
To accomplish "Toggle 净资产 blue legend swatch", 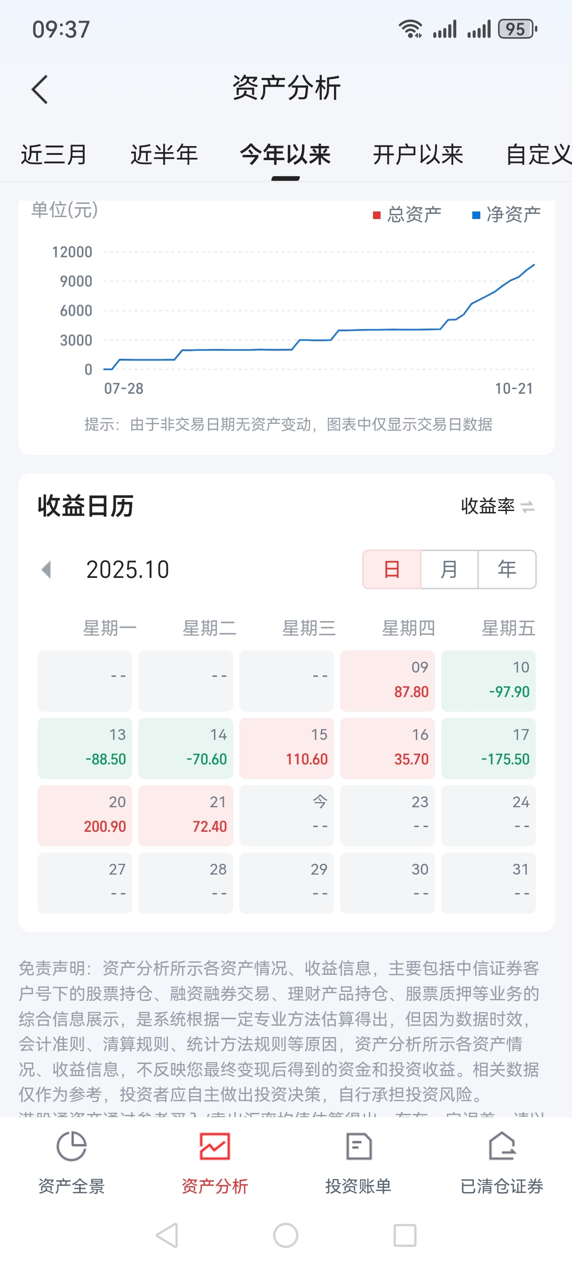I will click(476, 215).
